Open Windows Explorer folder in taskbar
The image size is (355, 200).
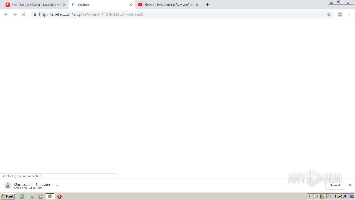(x=31, y=196)
